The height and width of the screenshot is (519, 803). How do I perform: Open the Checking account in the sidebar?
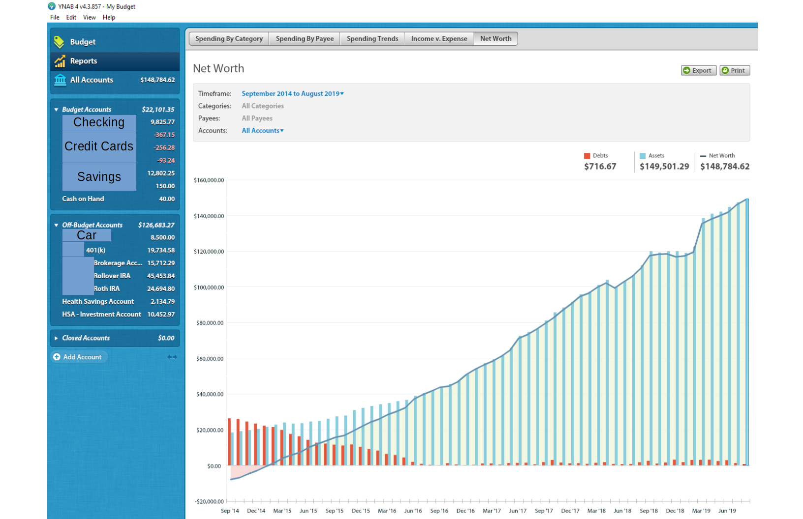pos(99,122)
